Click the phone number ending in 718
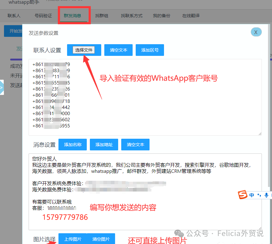 pos(51,101)
